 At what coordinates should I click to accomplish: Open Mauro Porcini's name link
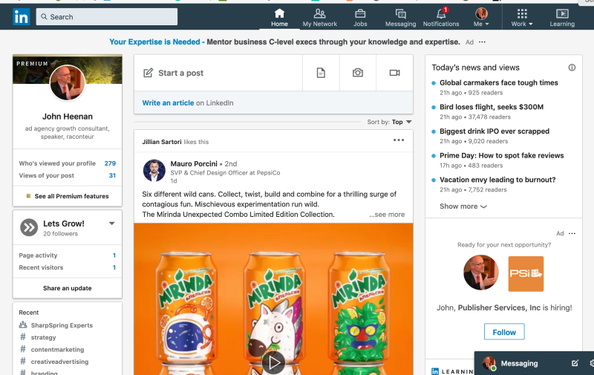pos(194,163)
